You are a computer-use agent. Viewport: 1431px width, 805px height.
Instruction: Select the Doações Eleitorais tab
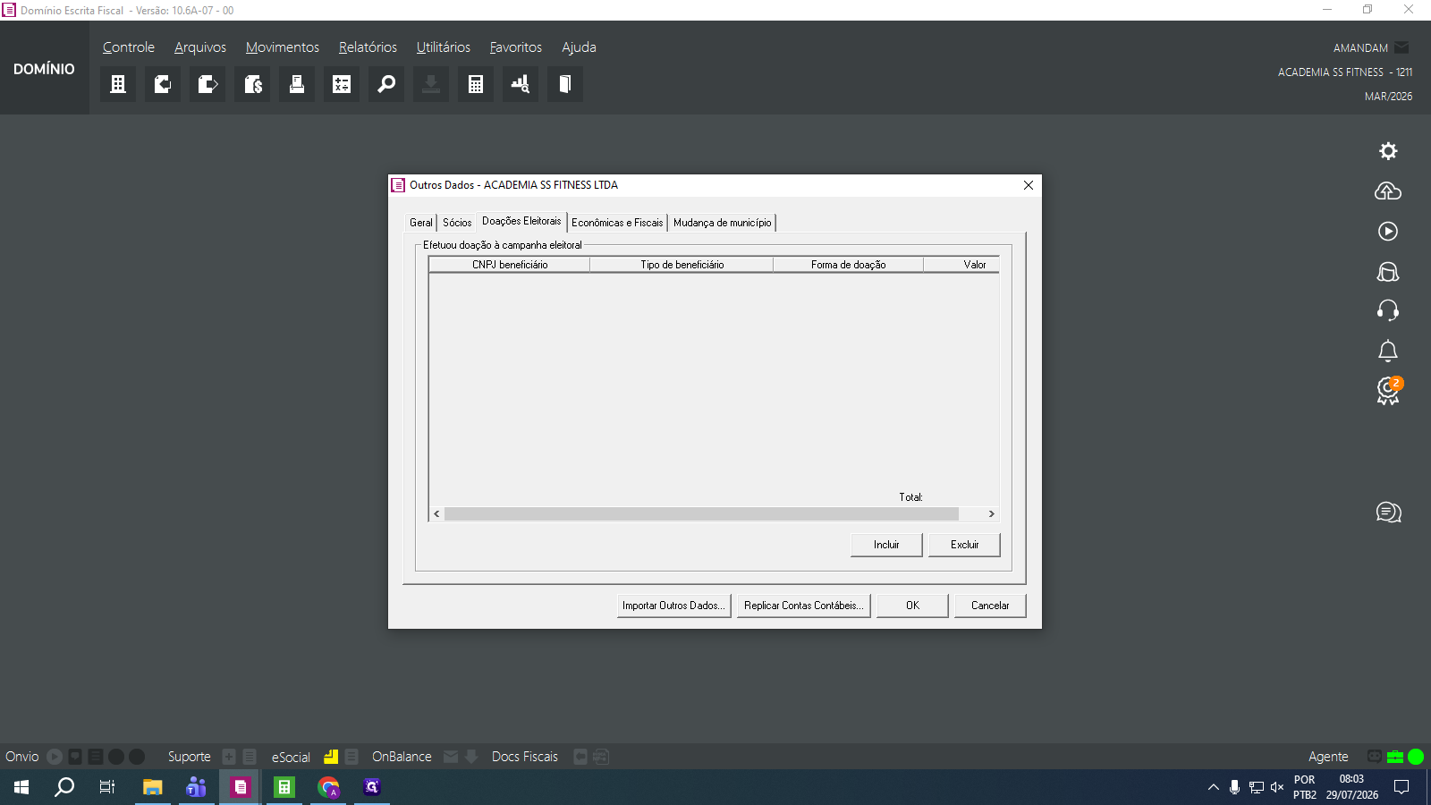coord(521,221)
